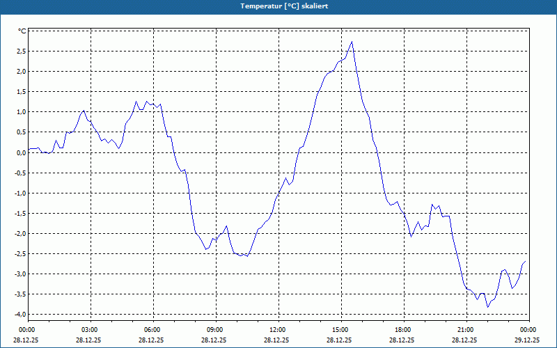557x348 pixels.
Task: Click the 09:00 time label
Action: (x=216, y=330)
